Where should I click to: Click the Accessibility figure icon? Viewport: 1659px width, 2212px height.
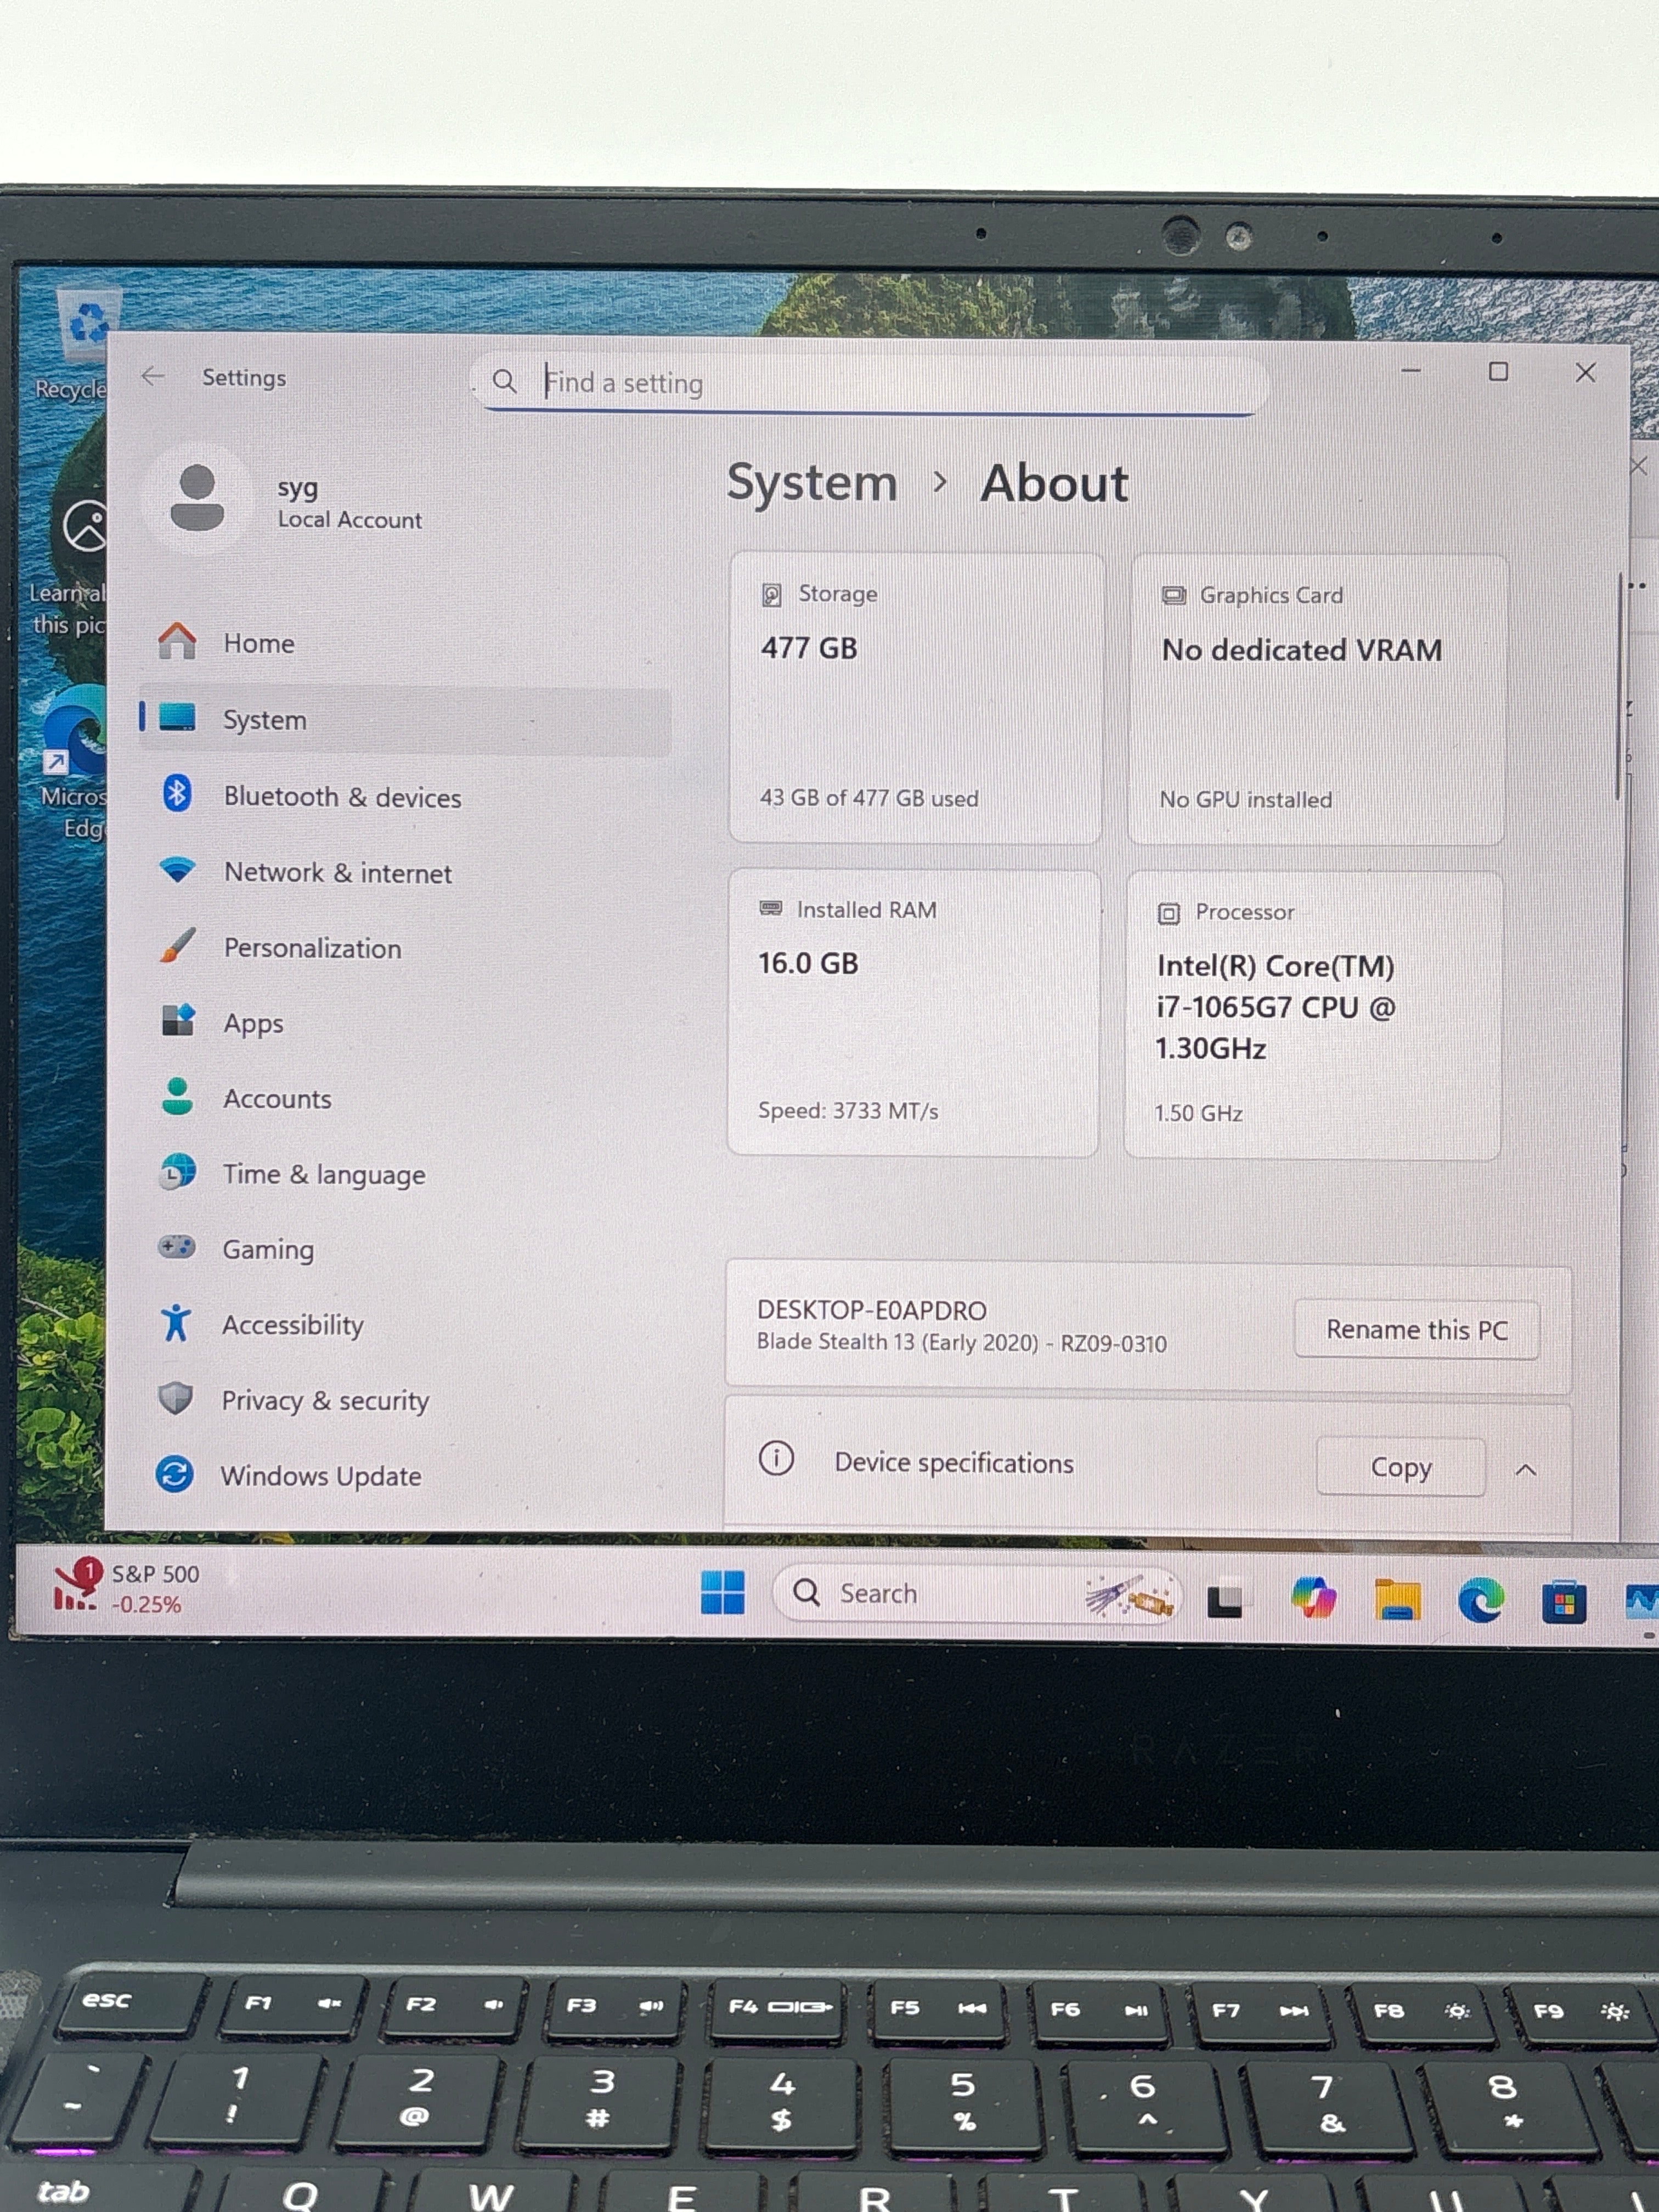tap(176, 1322)
